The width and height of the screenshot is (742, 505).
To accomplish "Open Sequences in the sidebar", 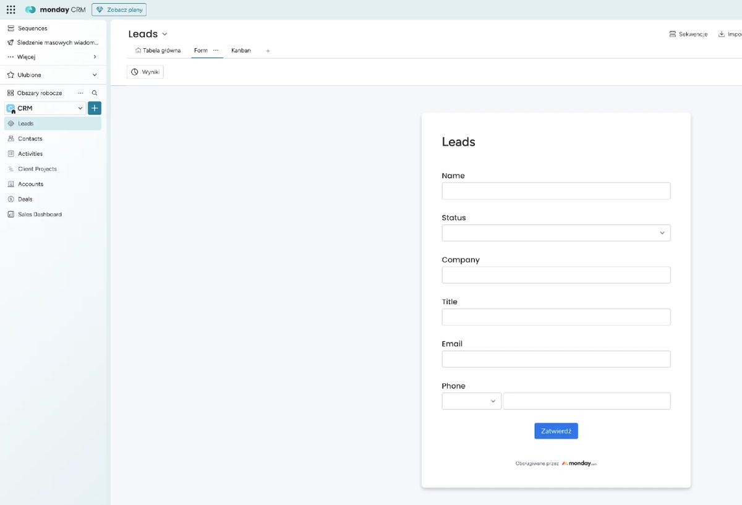I will tap(32, 28).
